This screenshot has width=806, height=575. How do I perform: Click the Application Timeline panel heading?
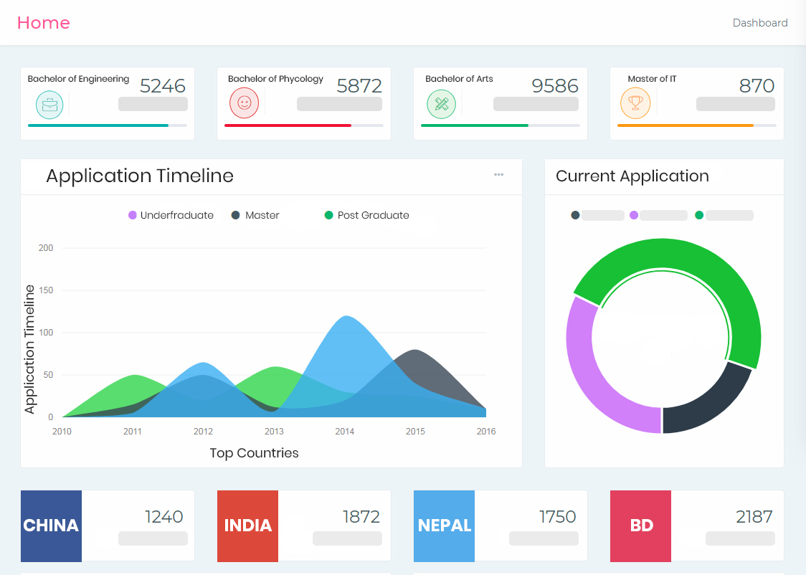point(140,176)
